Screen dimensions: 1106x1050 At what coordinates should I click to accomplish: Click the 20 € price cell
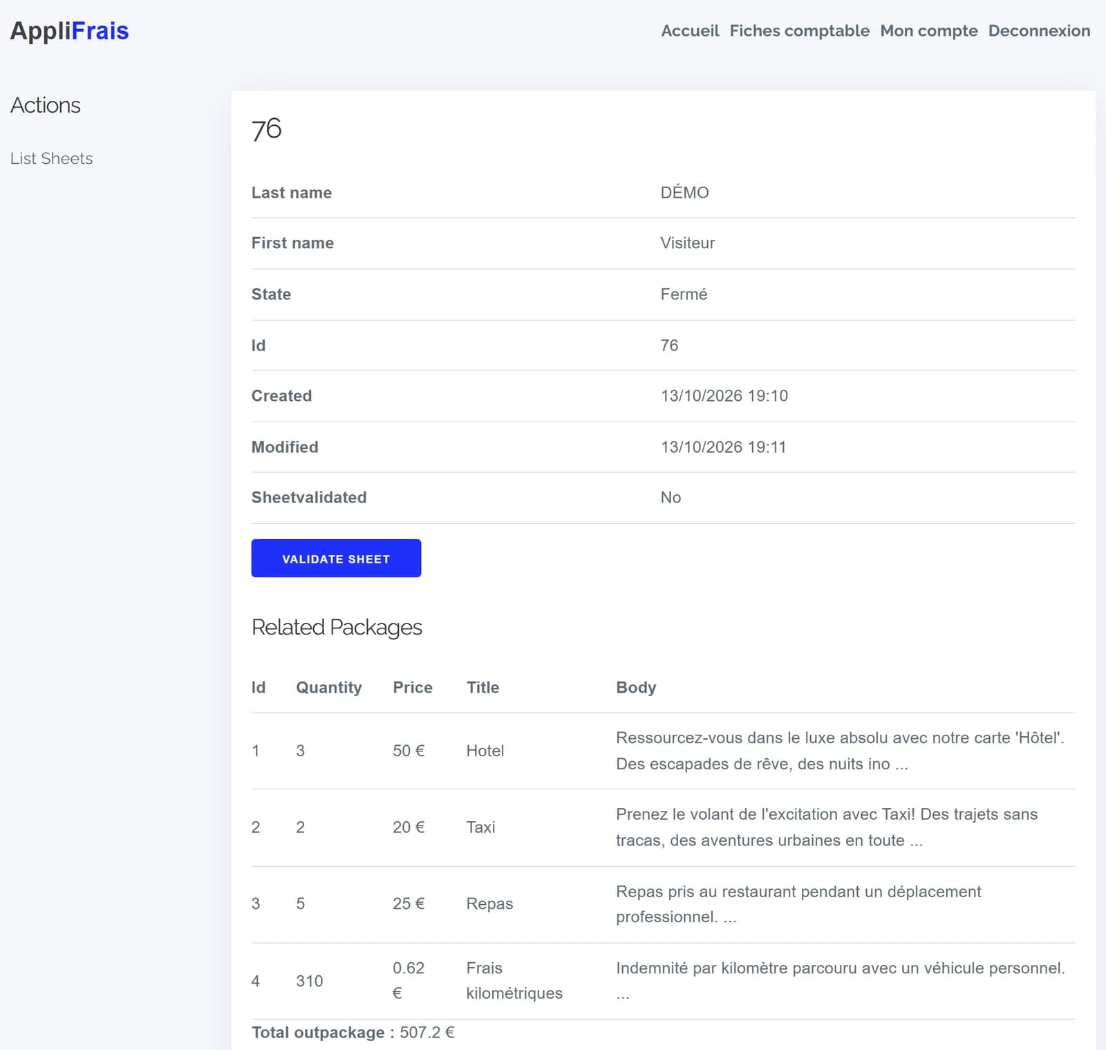(409, 827)
